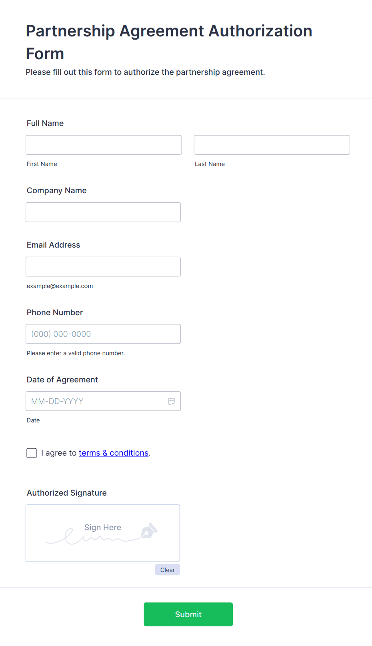Viewport: 372px width, 646px height.
Task: Focus the Phone Number field
Action: (103, 334)
